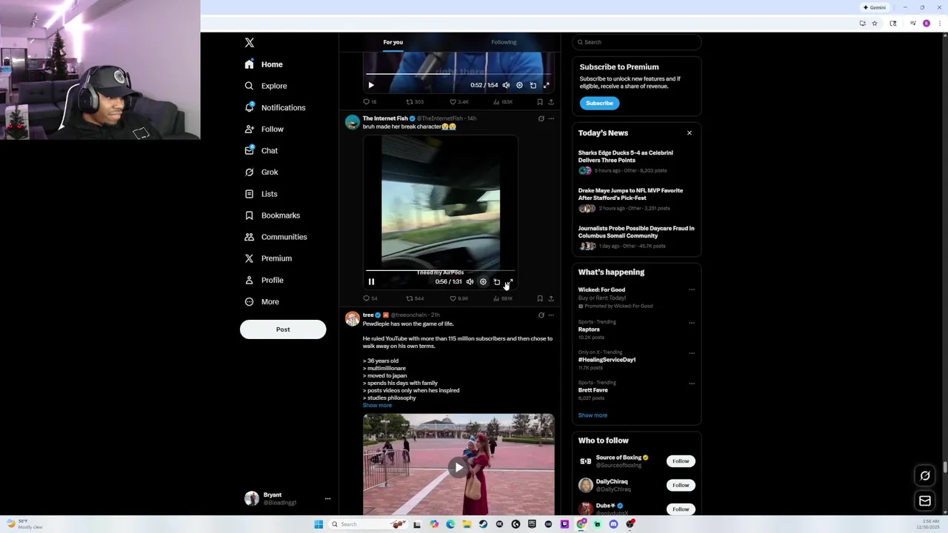Open Drake Maye NFL MVP news story
This screenshot has height=533, width=948.
click(637, 200)
